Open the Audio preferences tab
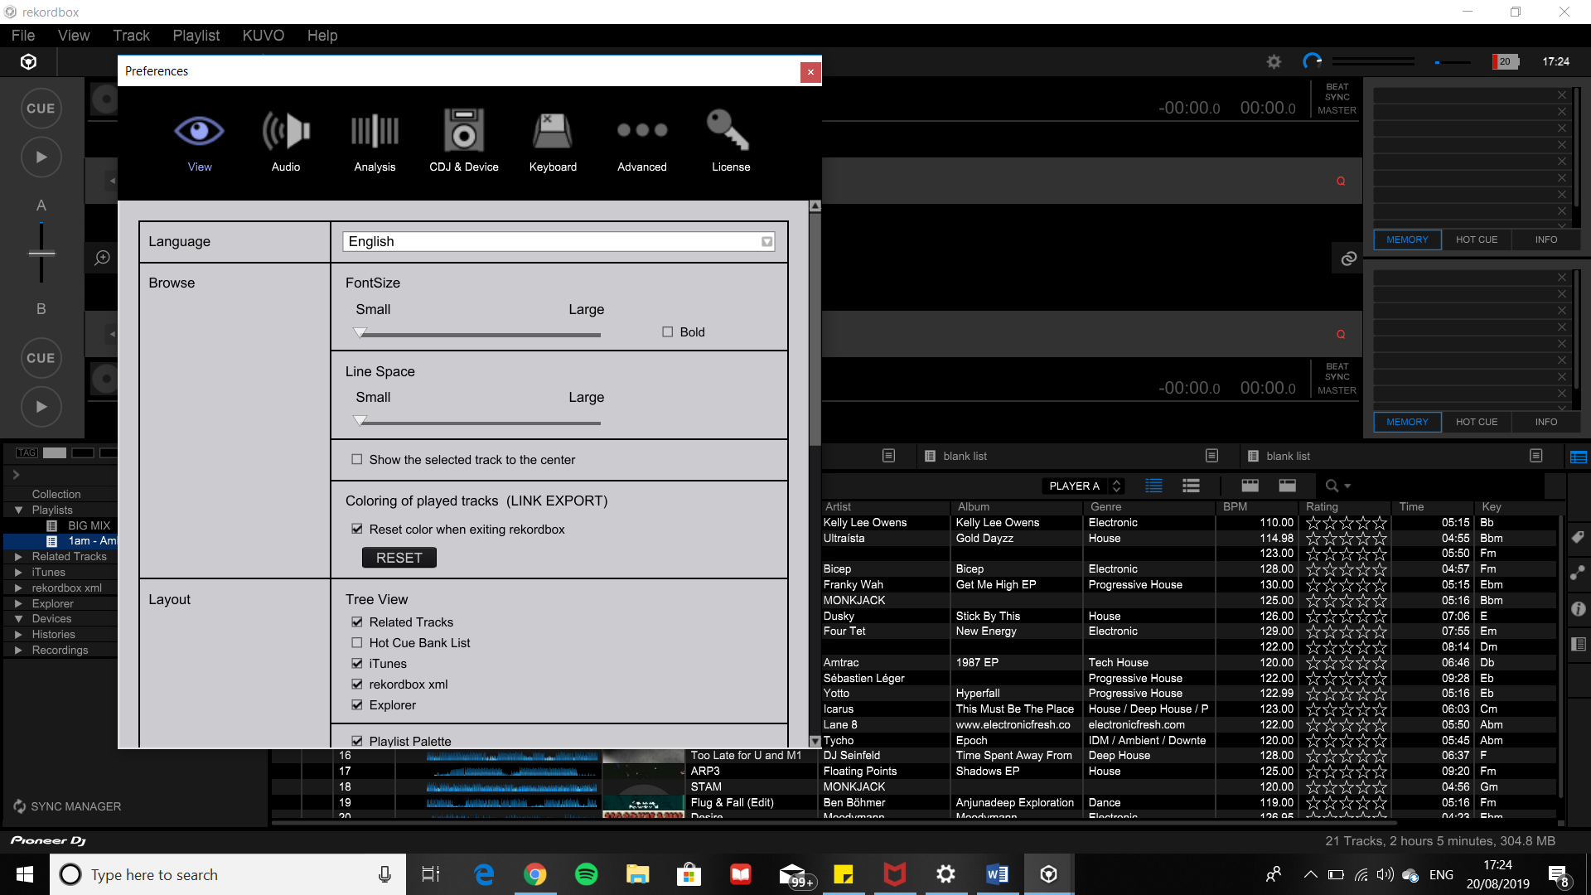Image resolution: width=1591 pixels, height=895 pixels. (x=286, y=142)
